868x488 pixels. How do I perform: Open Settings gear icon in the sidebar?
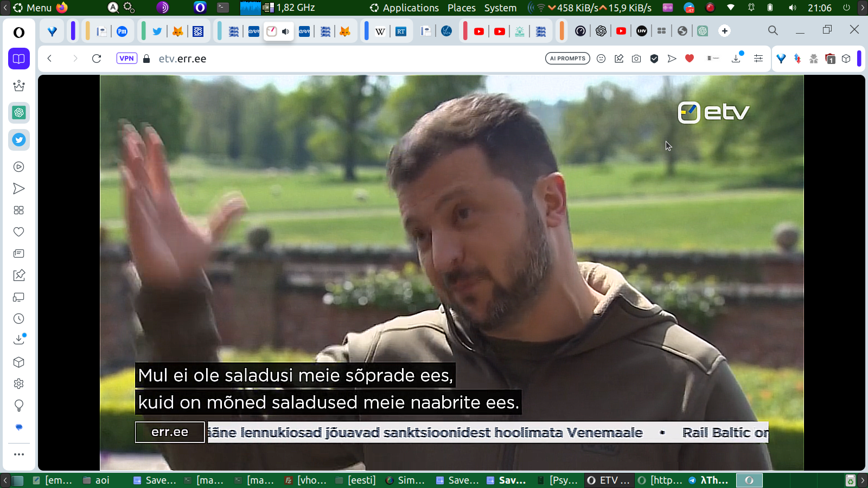coord(19,384)
